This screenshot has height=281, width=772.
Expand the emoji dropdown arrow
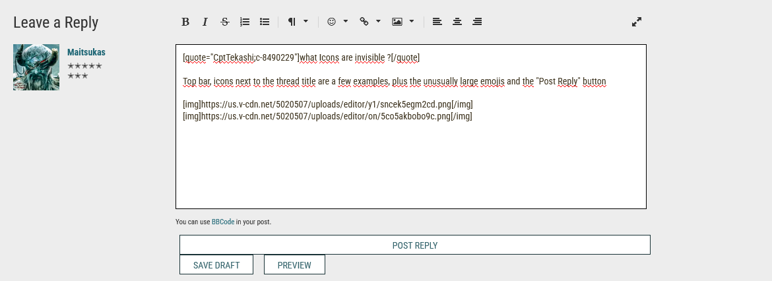346,21
